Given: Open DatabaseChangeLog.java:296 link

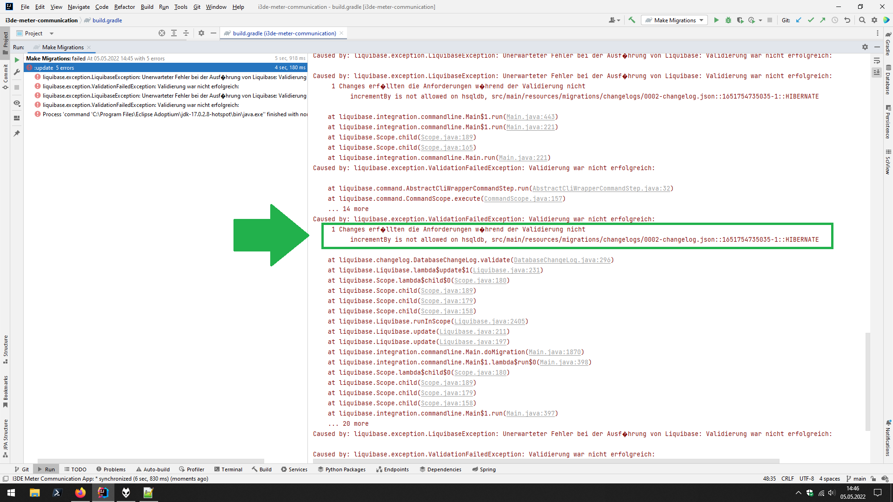Looking at the screenshot, I should coord(562,260).
